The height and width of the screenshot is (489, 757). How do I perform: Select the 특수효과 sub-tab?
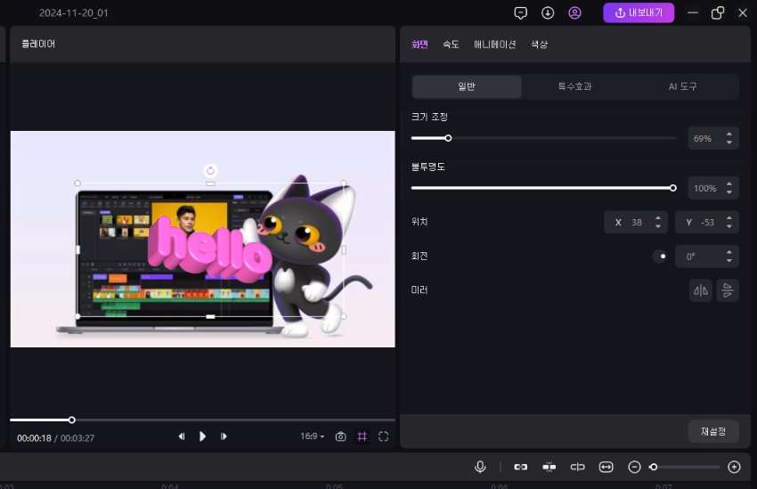point(574,86)
